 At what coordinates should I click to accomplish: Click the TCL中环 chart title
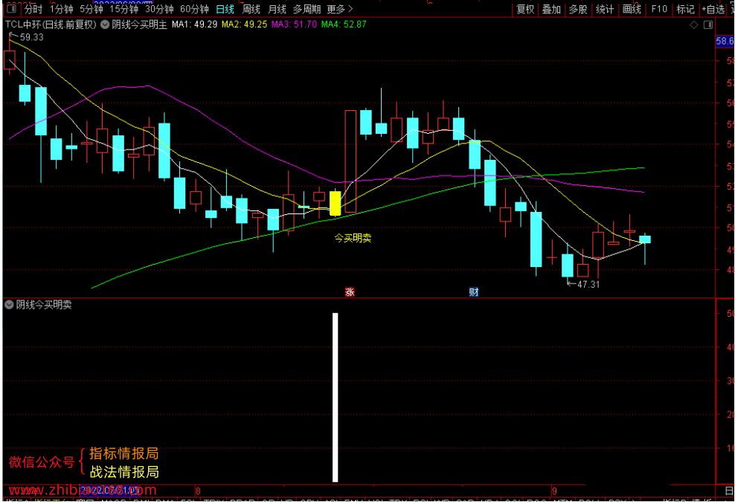(51, 25)
